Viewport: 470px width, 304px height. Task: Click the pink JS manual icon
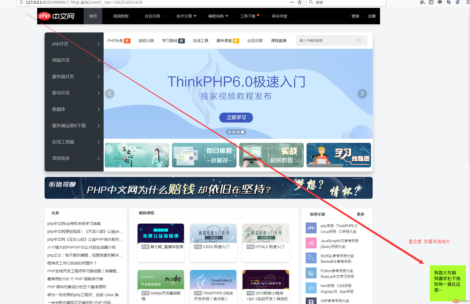point(311,243)
